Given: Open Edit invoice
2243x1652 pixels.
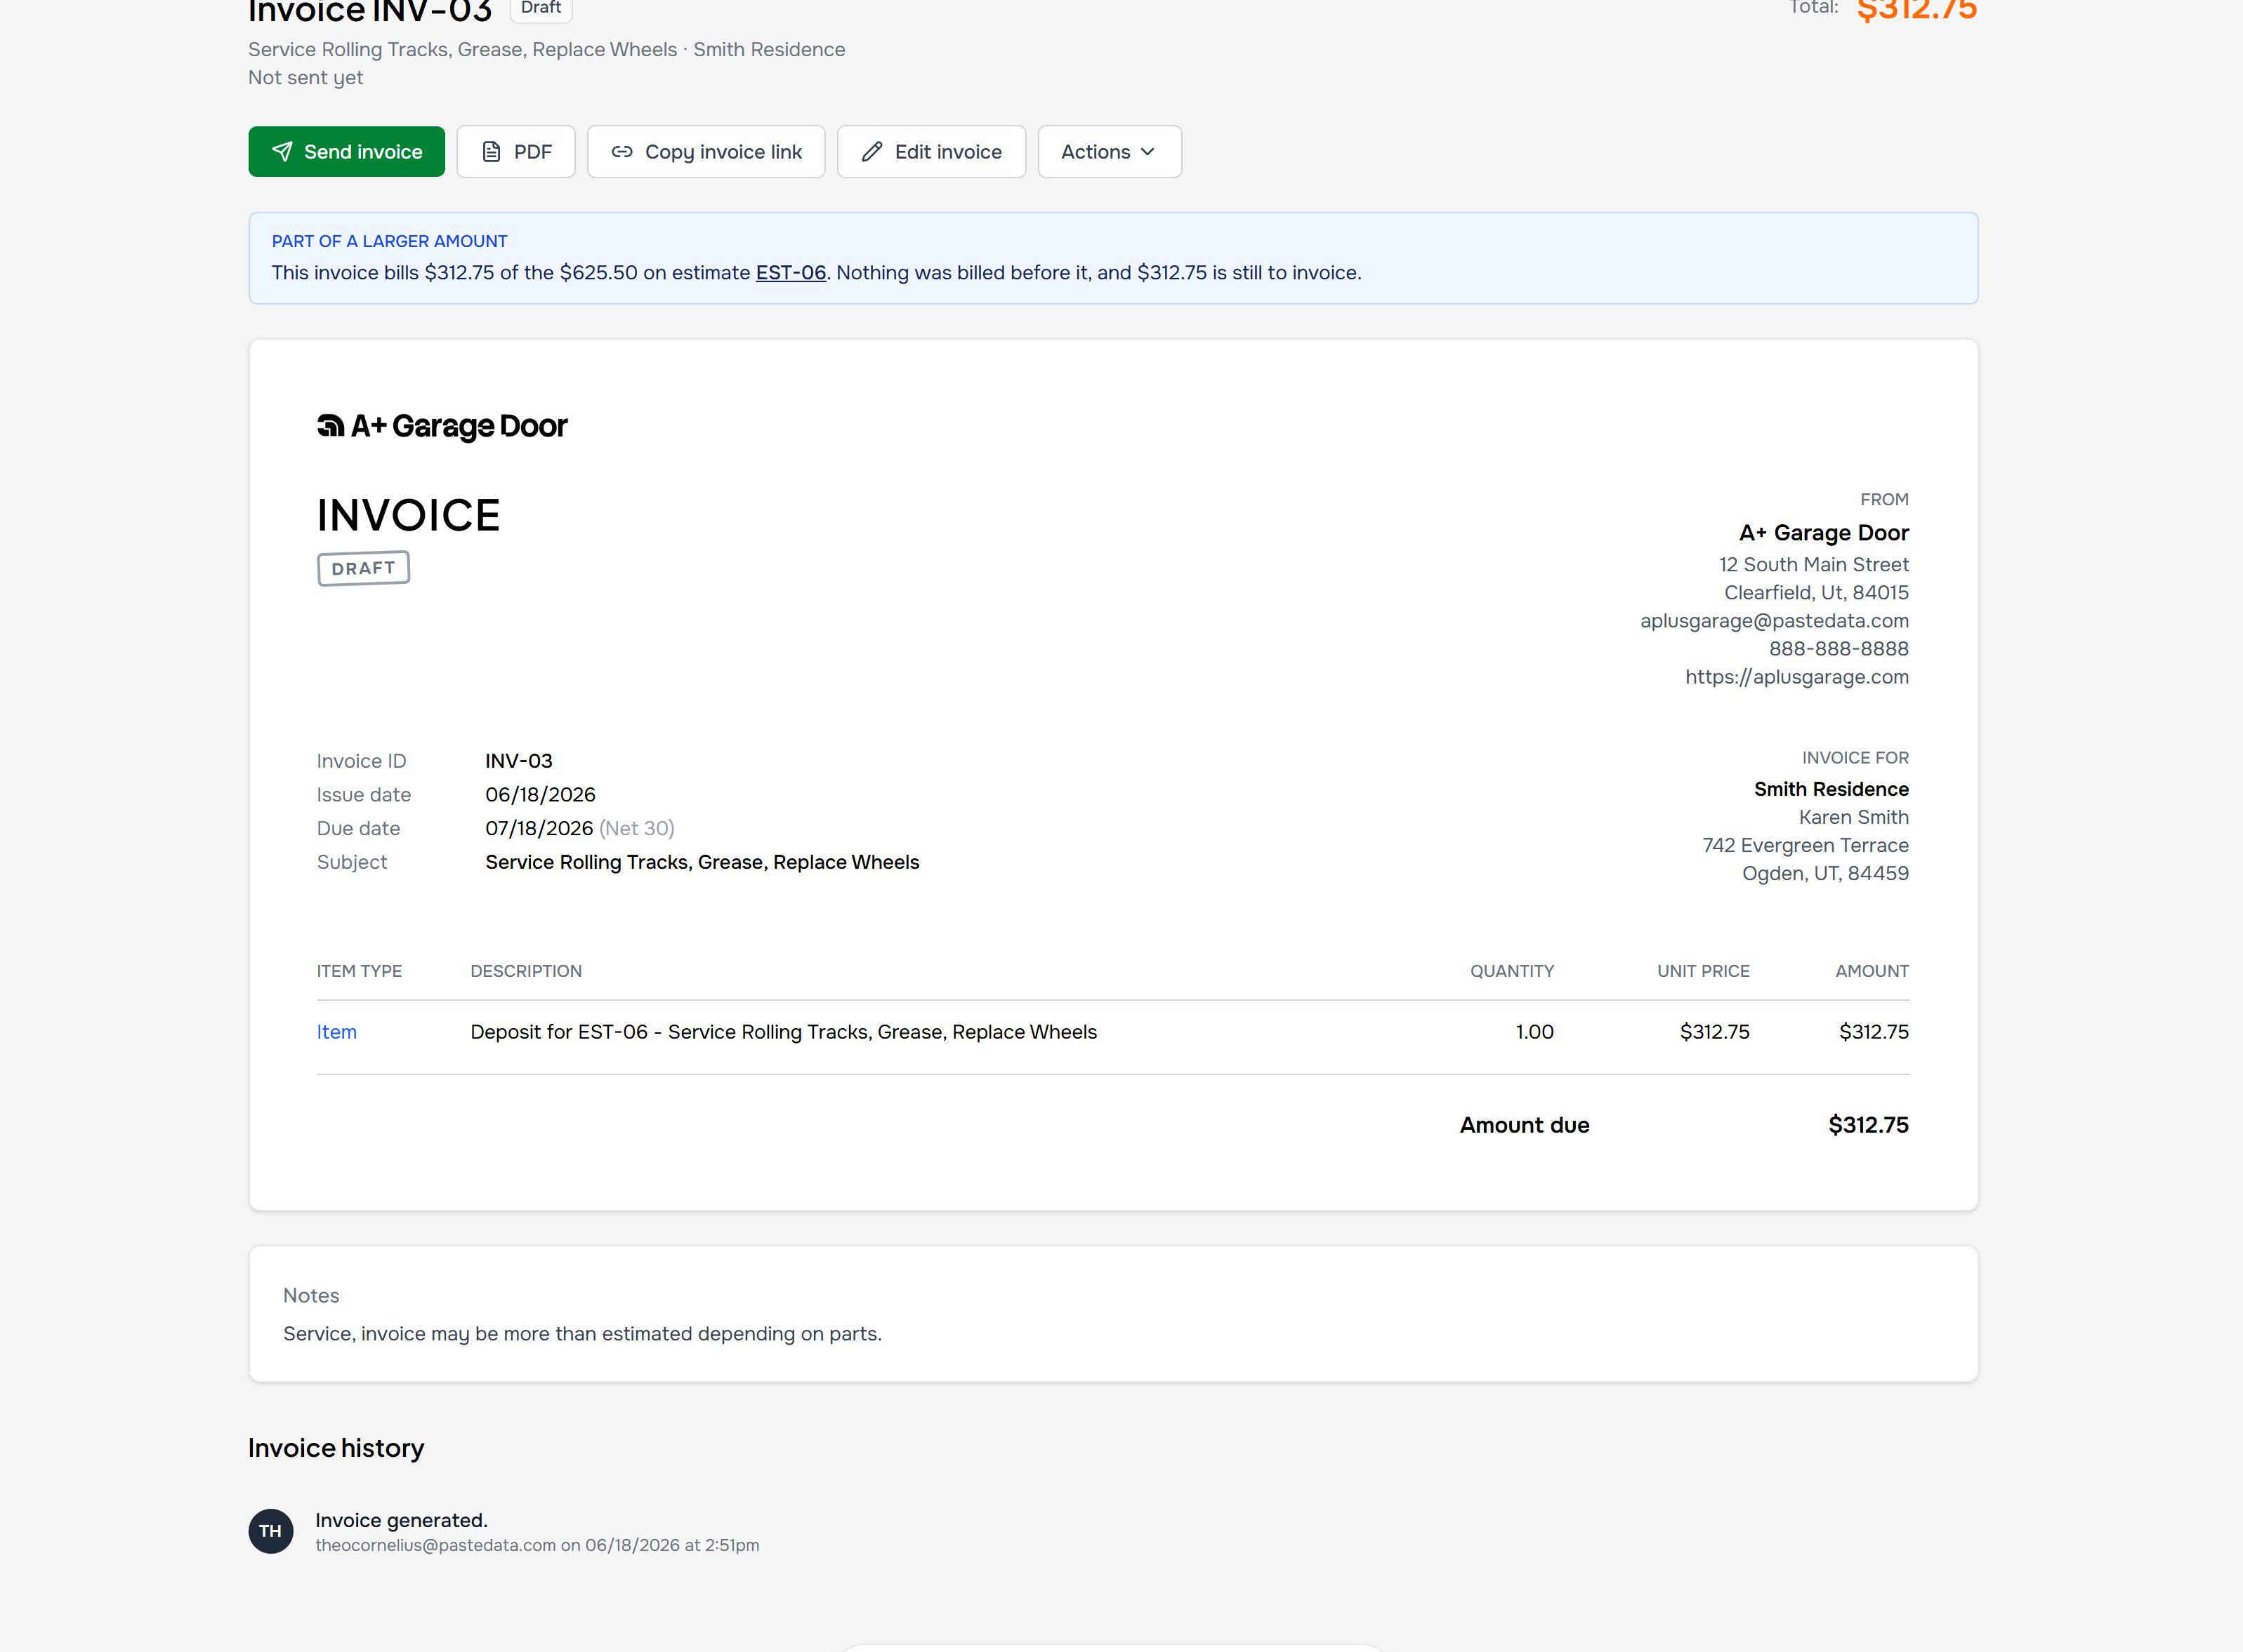Looking at the screenshot, I should [931, 152].
